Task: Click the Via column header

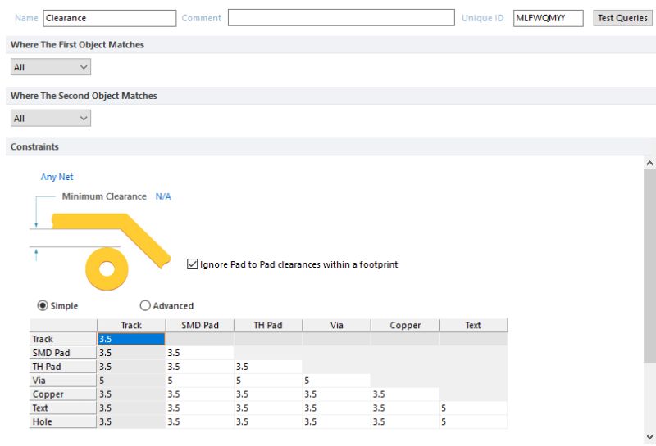Action: click(x=336, y=325)
